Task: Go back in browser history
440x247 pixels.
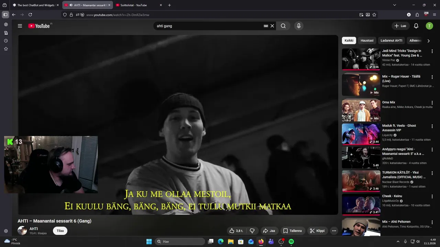Action: pyautogui.click(x=14, y=15)
